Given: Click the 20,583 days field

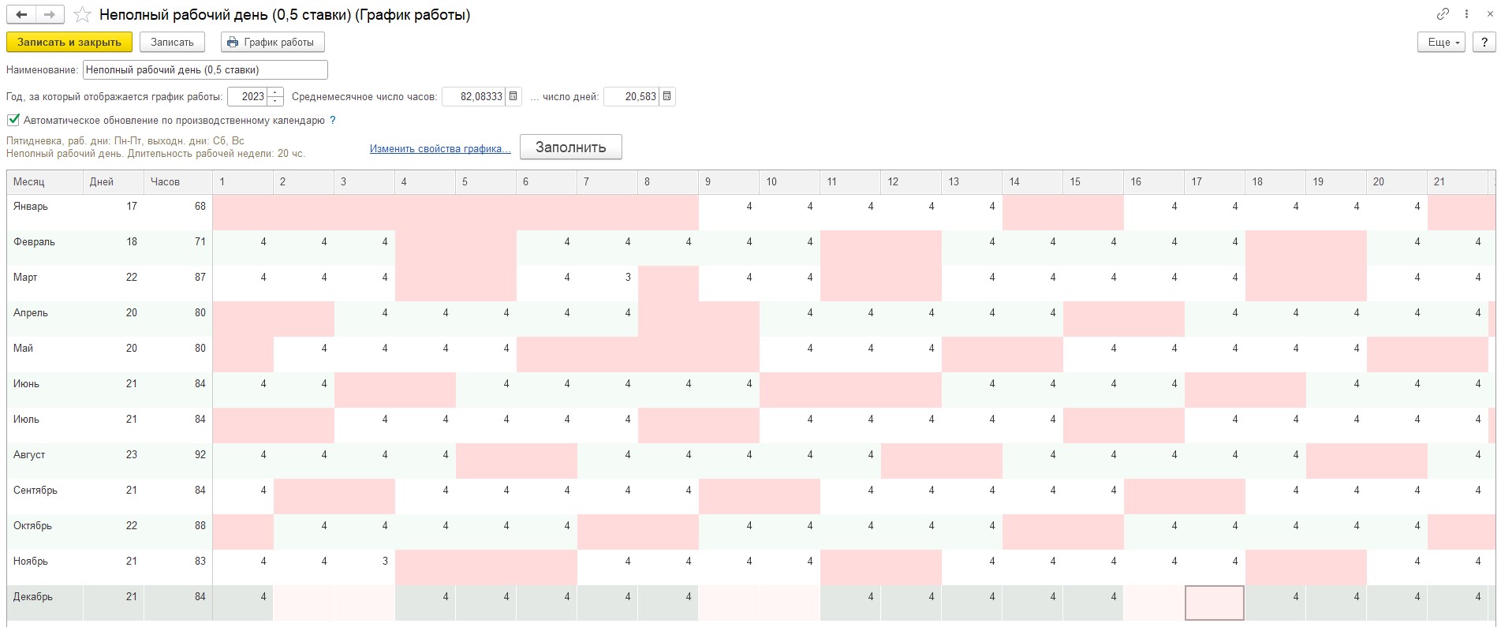Looking at the screenshot, I should (631, 96).
